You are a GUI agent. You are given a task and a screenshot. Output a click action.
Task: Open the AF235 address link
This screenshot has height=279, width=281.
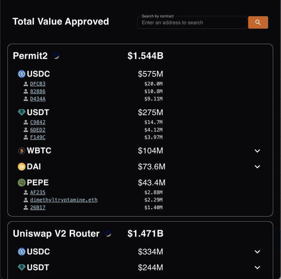pyautogui.click(x=38, y=192)
